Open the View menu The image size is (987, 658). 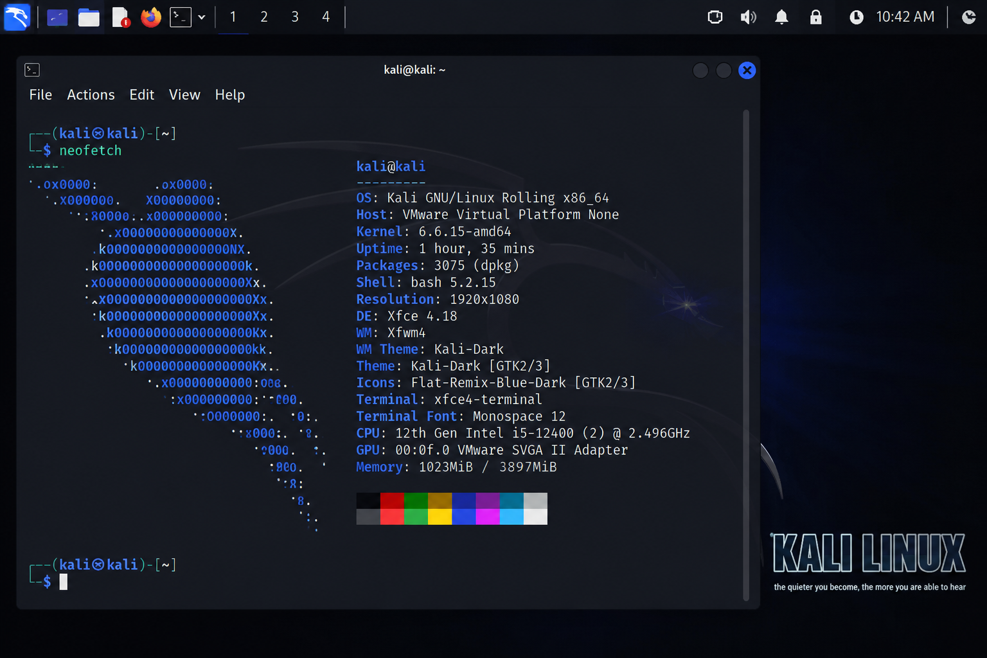pos(184,95)
